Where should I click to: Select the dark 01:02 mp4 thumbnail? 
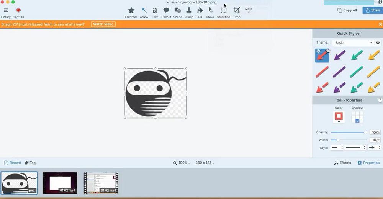[x=60, y=183]
